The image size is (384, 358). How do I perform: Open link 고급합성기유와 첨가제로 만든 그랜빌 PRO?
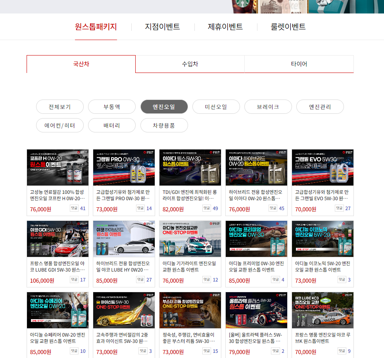tap(123, 195)
